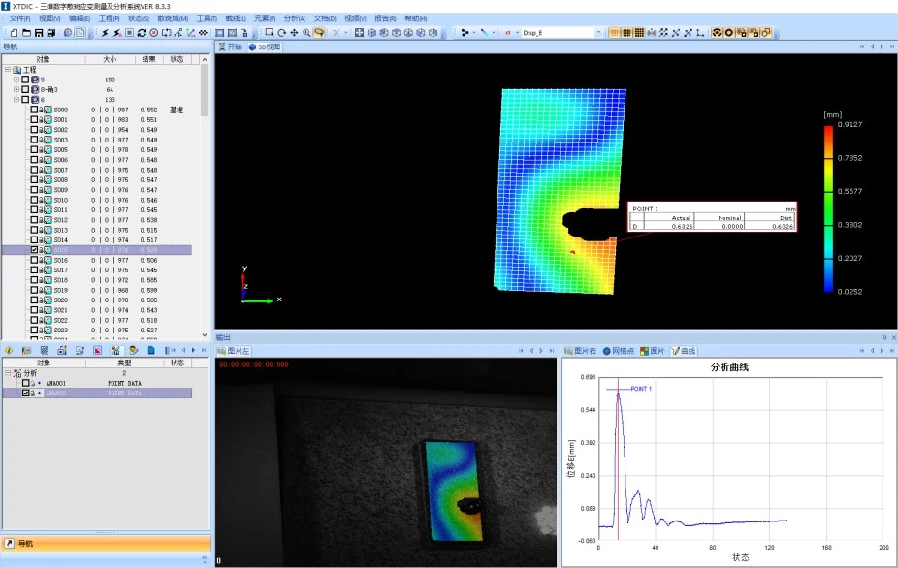Screen dimensions: 898x568
Task: Switch to the first cube view orientation
Action: 371,33
